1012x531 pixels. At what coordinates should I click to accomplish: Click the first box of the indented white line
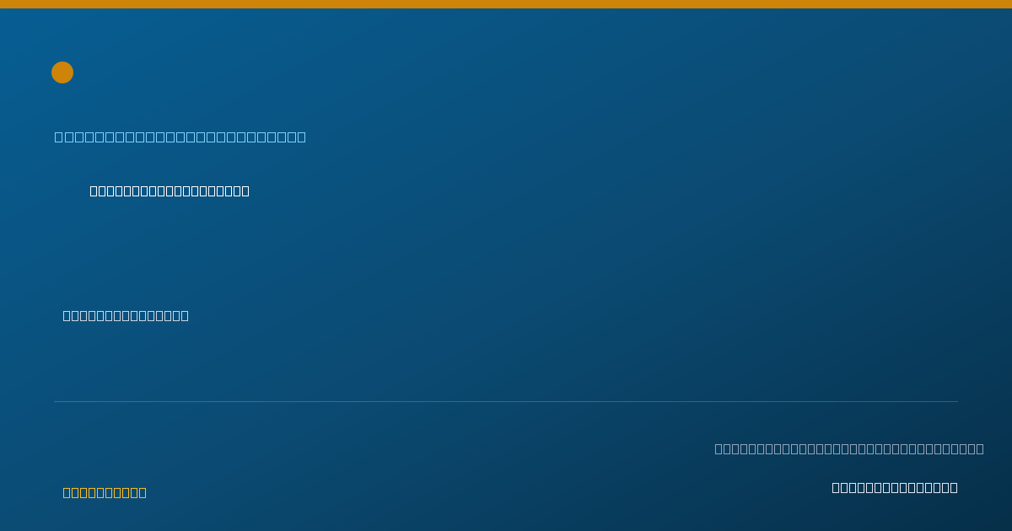point(94,190)
